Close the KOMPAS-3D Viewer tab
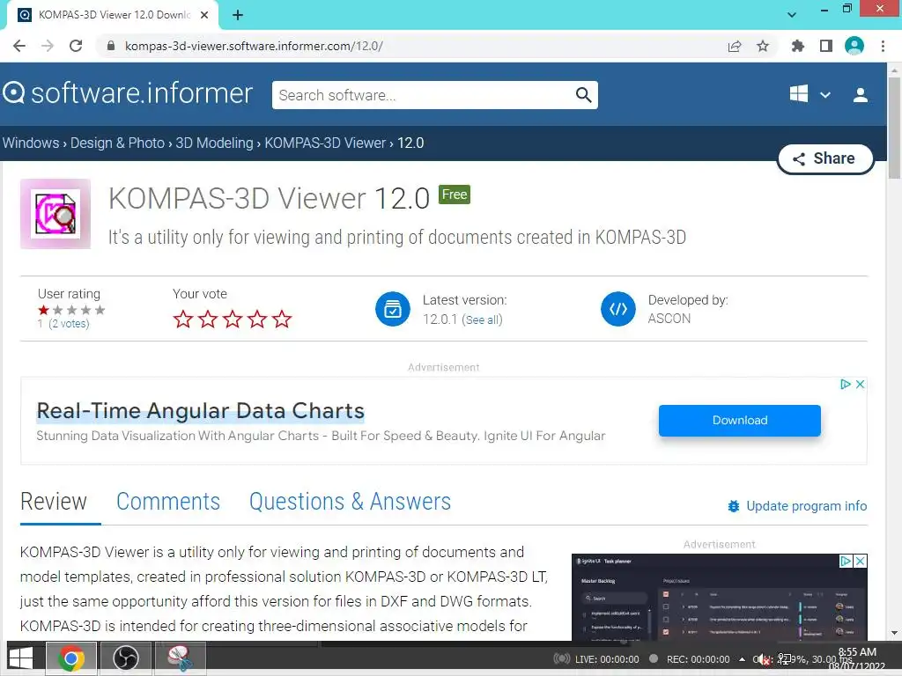Viewport: 902px width, 676px height. coord(204,16)
